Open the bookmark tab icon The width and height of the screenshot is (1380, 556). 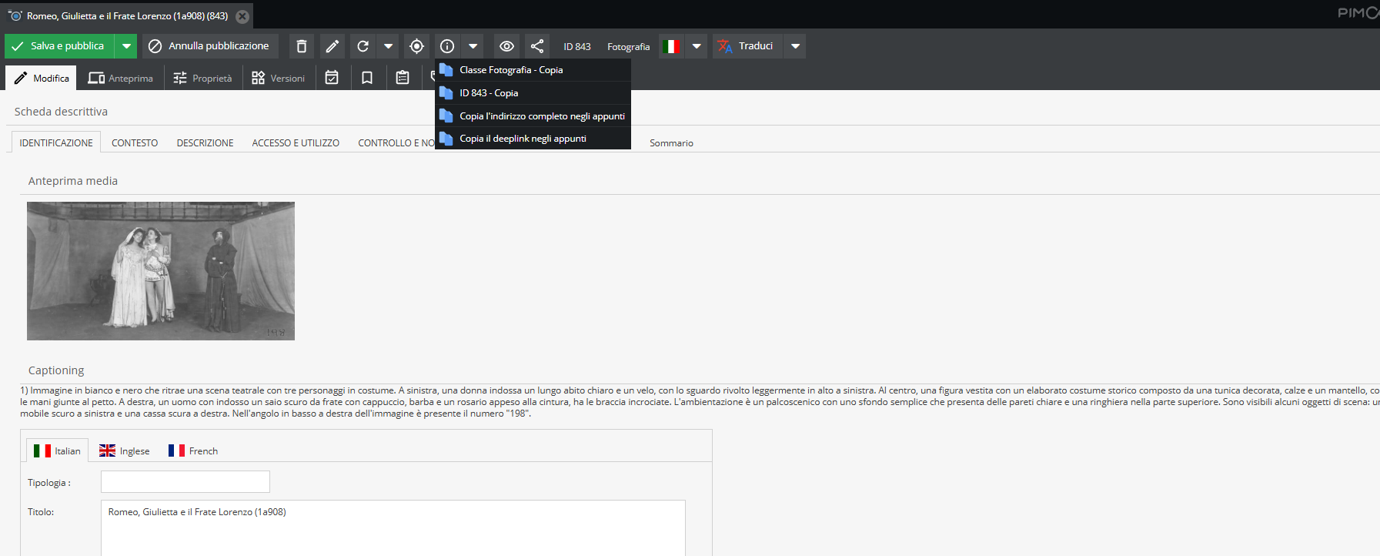pyautogui.click(x=367, y=78)
